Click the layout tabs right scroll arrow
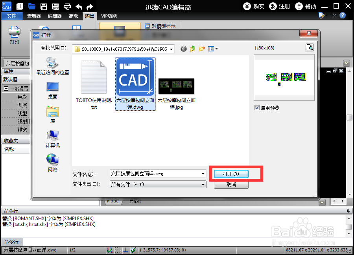The image size is (354, 255). (x=343, y=201)
